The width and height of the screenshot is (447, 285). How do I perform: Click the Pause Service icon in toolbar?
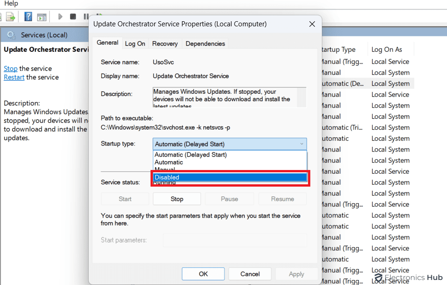pyautogui.click(x=86, y=17)
